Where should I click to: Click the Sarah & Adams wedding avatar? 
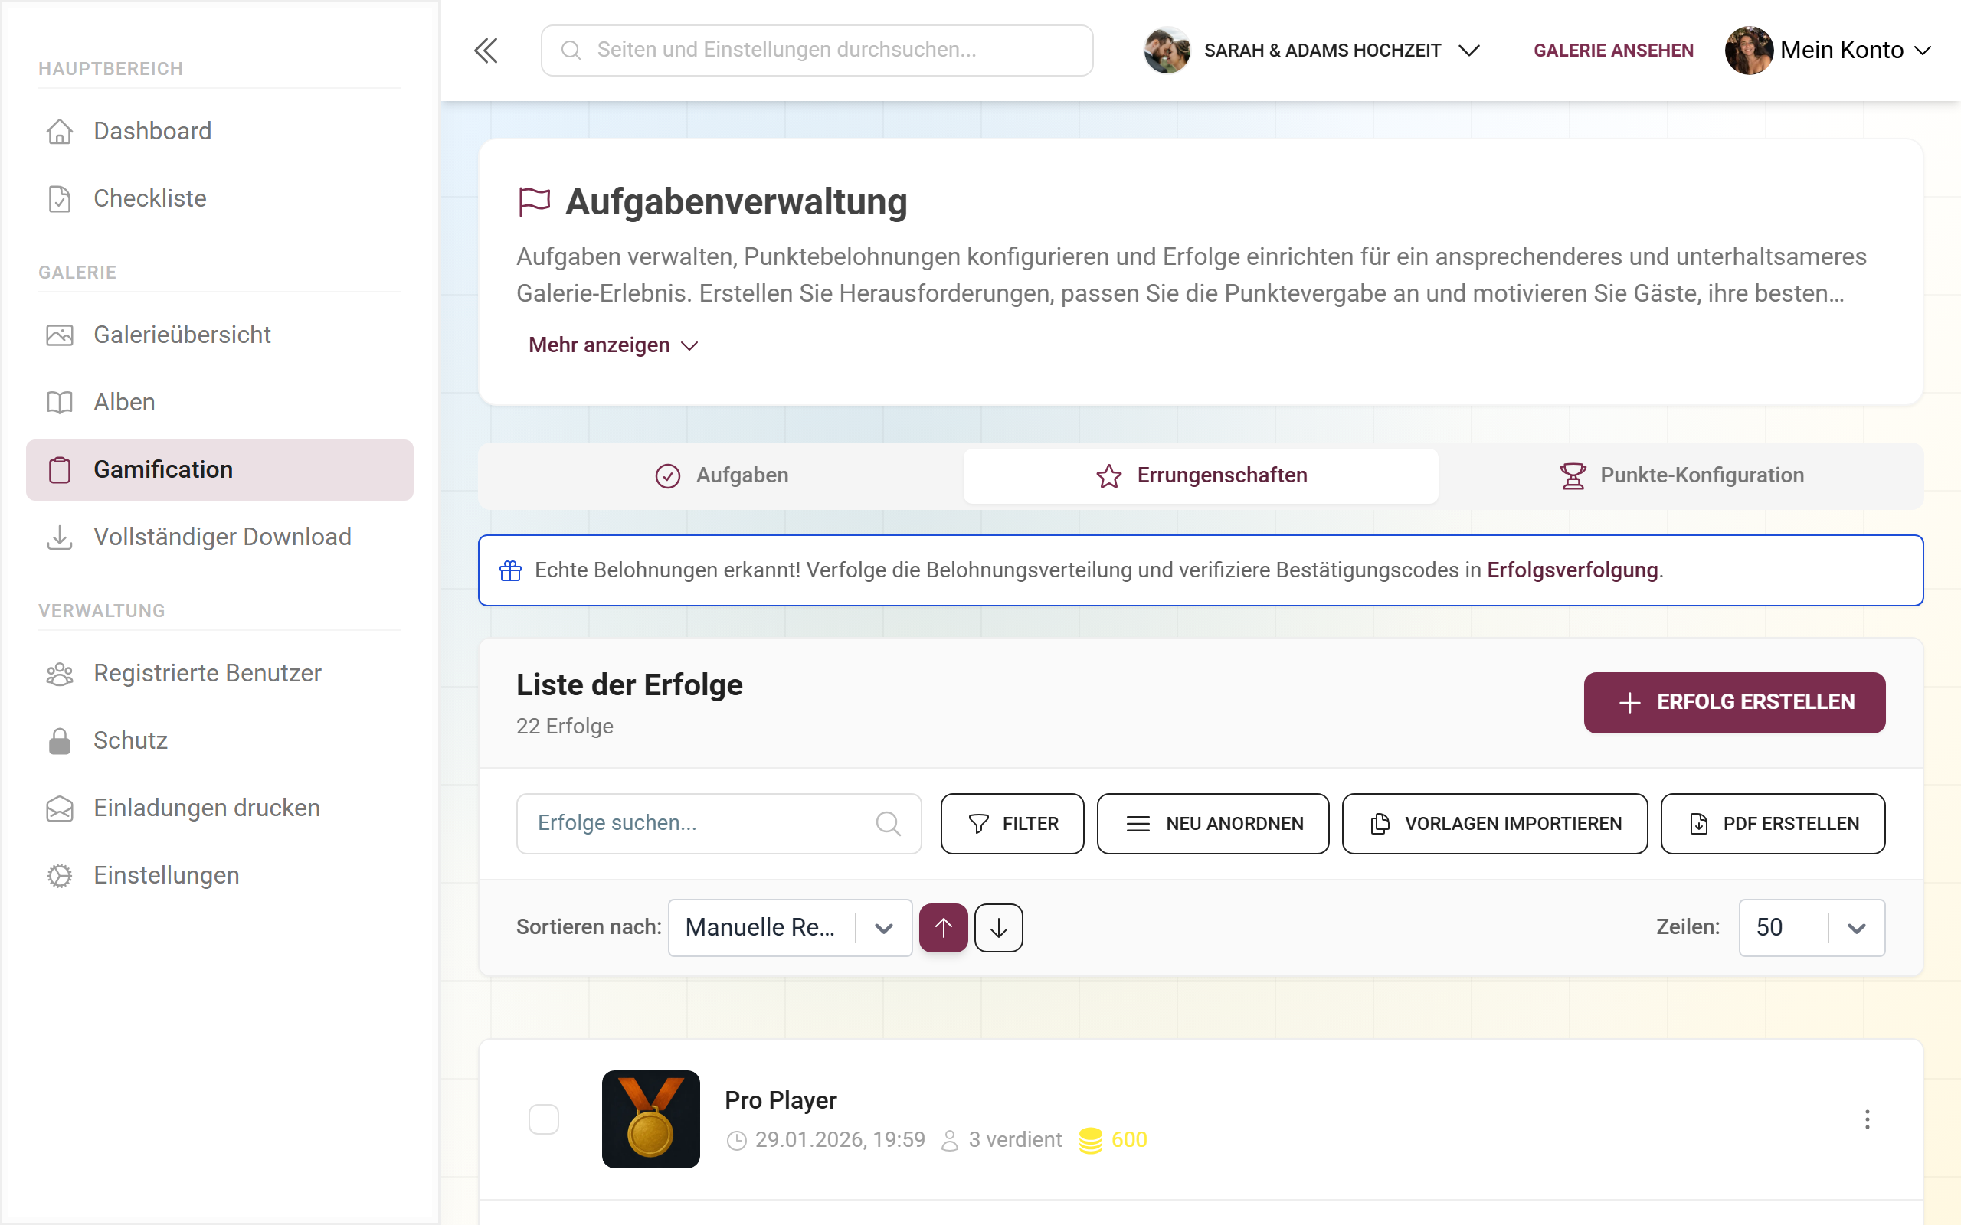1167,51
